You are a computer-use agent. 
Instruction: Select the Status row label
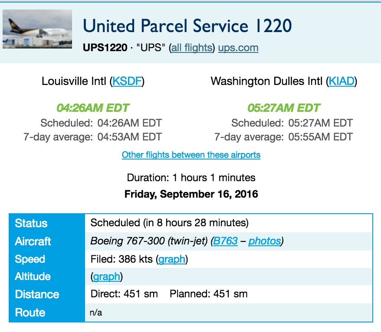[x=31, y=224]
